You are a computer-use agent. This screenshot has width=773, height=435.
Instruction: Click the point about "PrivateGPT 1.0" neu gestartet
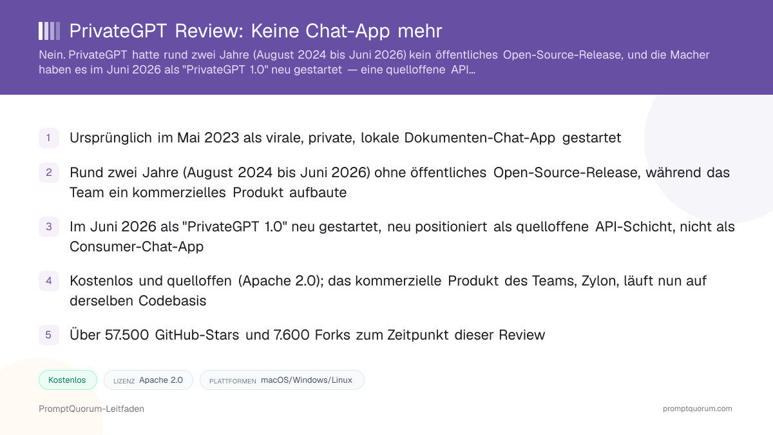click(x=402, y=237)
